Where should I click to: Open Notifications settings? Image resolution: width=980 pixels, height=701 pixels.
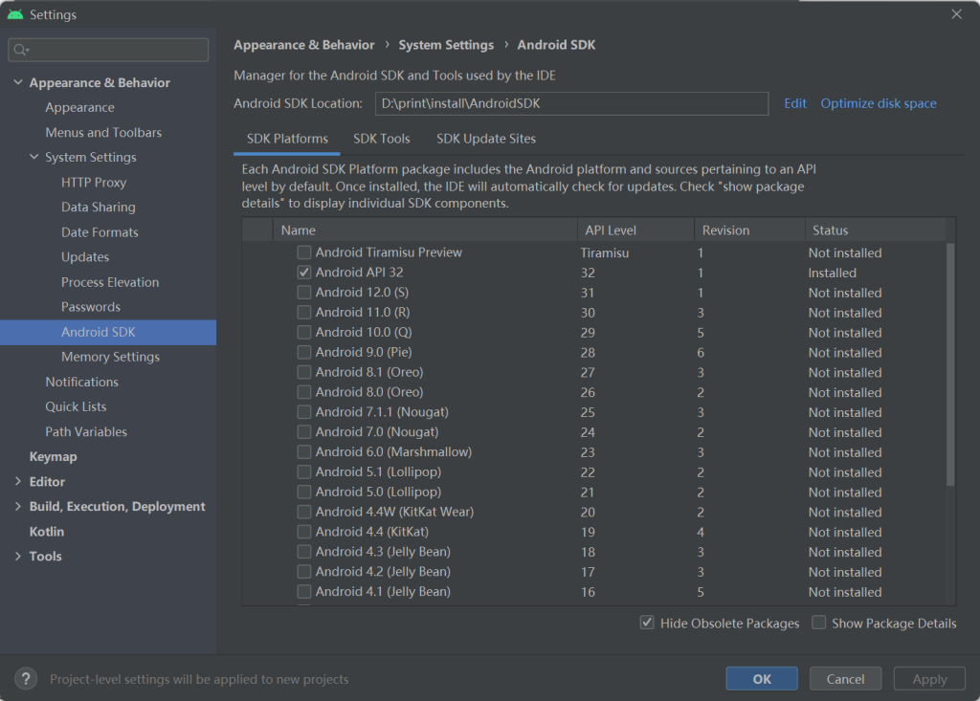(81, 382)
